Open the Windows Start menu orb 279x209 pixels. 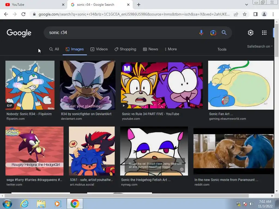(x=7, y=204)
